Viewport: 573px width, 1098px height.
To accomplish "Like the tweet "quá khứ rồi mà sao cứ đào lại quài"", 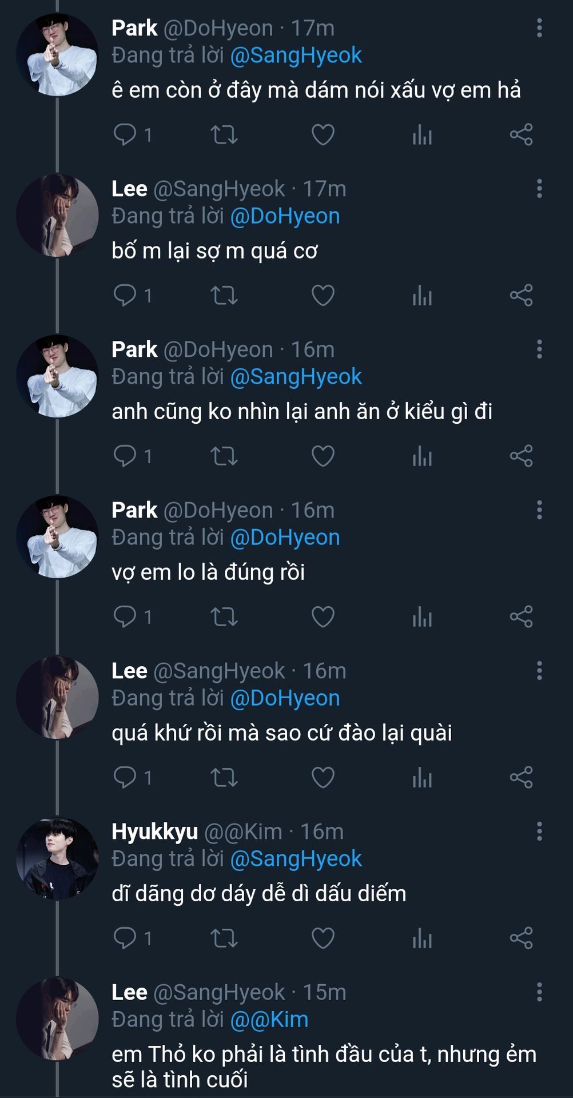I will 323,777.
